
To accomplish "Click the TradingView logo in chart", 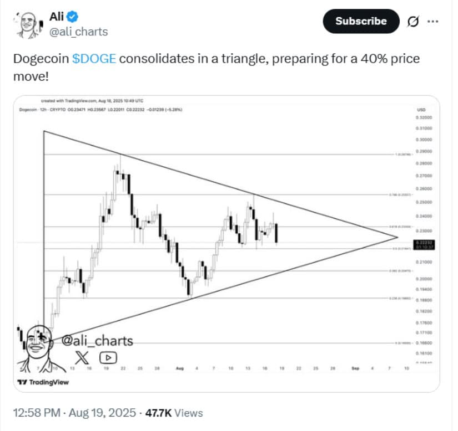I will 43,382.
